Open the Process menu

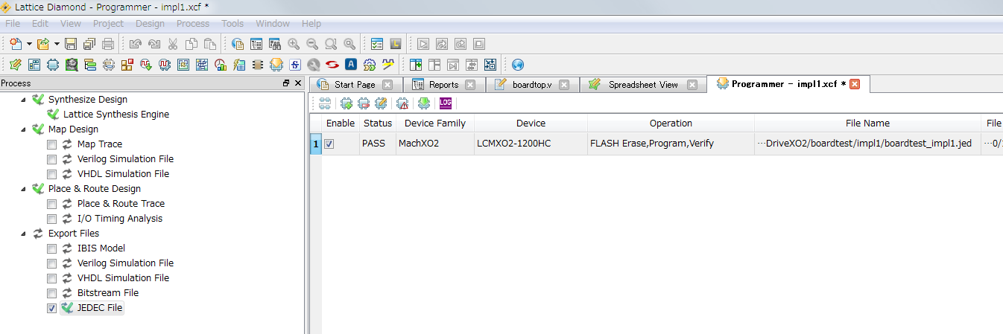tap(193, 24)
